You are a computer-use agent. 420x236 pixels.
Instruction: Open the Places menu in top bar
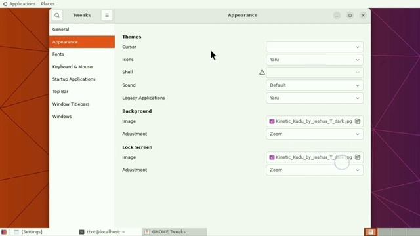(48, 4)
